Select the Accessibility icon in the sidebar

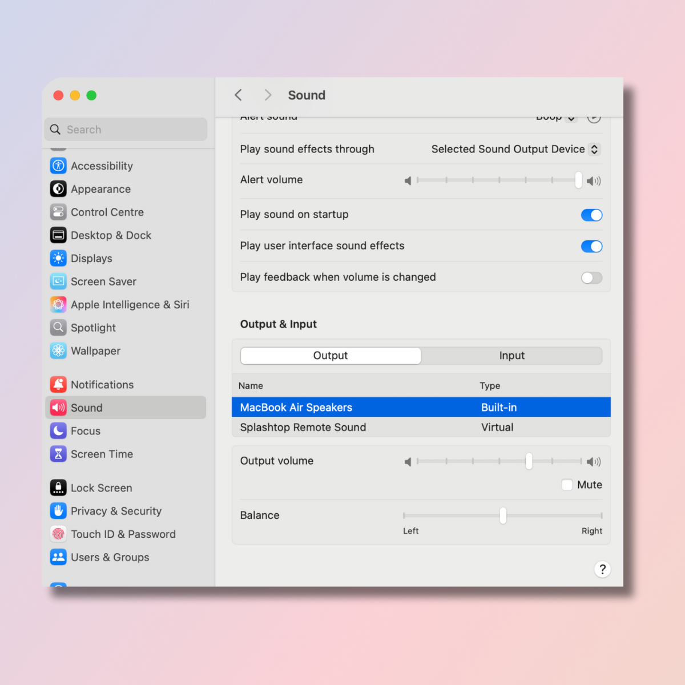click(x=58, y=166)
